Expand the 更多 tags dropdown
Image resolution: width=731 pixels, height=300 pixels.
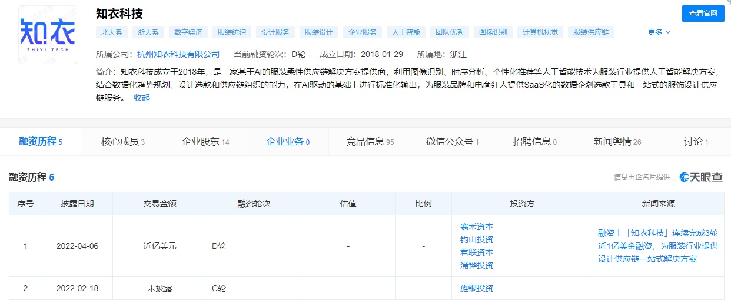(x=659, y=32)
